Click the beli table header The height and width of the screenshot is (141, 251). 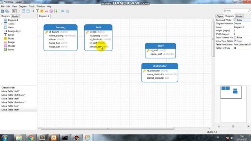(98, 27)
